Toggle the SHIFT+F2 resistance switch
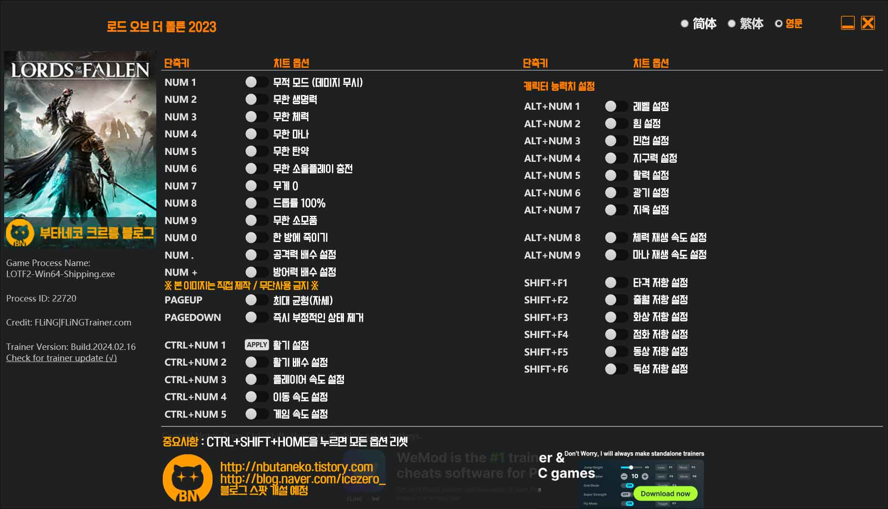The width and height of the screenshot is (888, 509). coord(616,300)
